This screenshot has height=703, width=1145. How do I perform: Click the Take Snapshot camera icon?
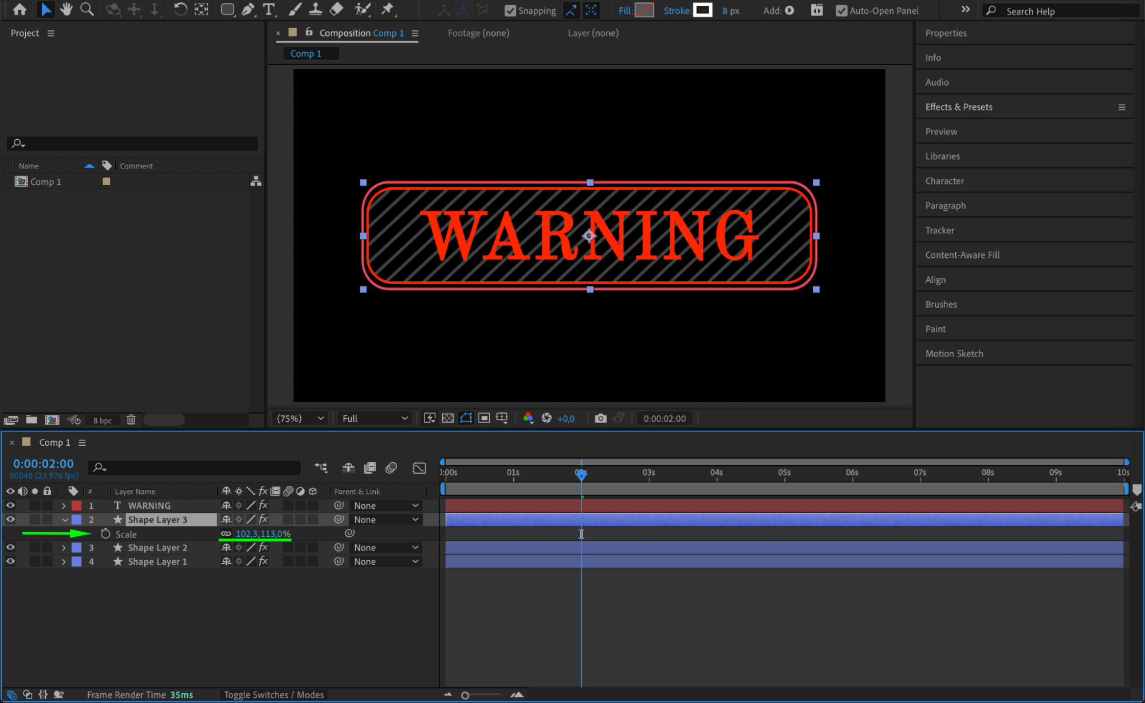click(x=600, y=418)
